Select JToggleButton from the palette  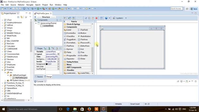click(71, 40)
